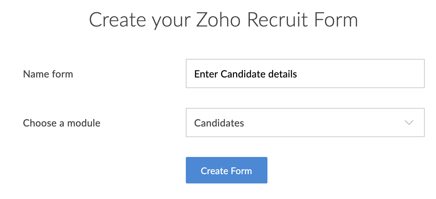436x199 pixels.
Task: Expand the Candidates module selector
Action: [x=305, y=123]
